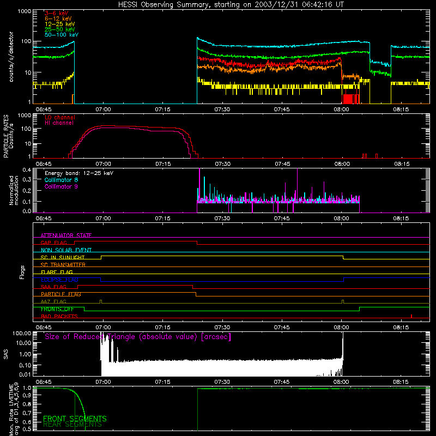Click the SAS axis label
Viewport: 436px width, 436px height.
pos(6,354)
